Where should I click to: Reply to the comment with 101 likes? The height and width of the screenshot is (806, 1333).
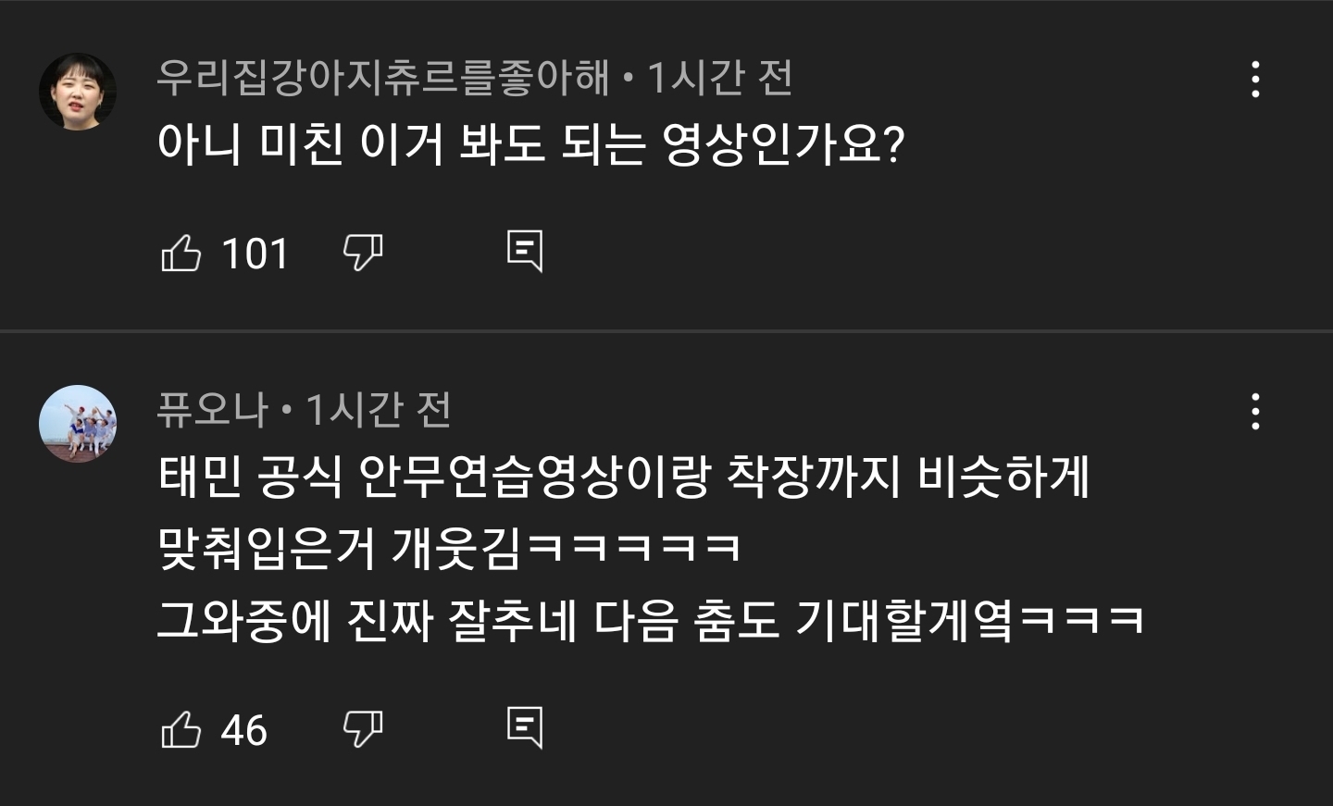pyautogui.click(x=525, y=252)
